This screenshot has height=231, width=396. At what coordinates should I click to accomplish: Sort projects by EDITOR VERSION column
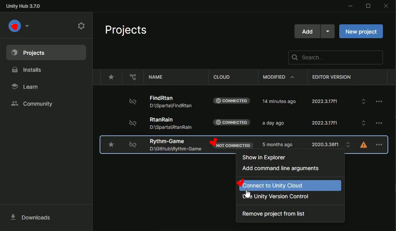coord(331,77)
